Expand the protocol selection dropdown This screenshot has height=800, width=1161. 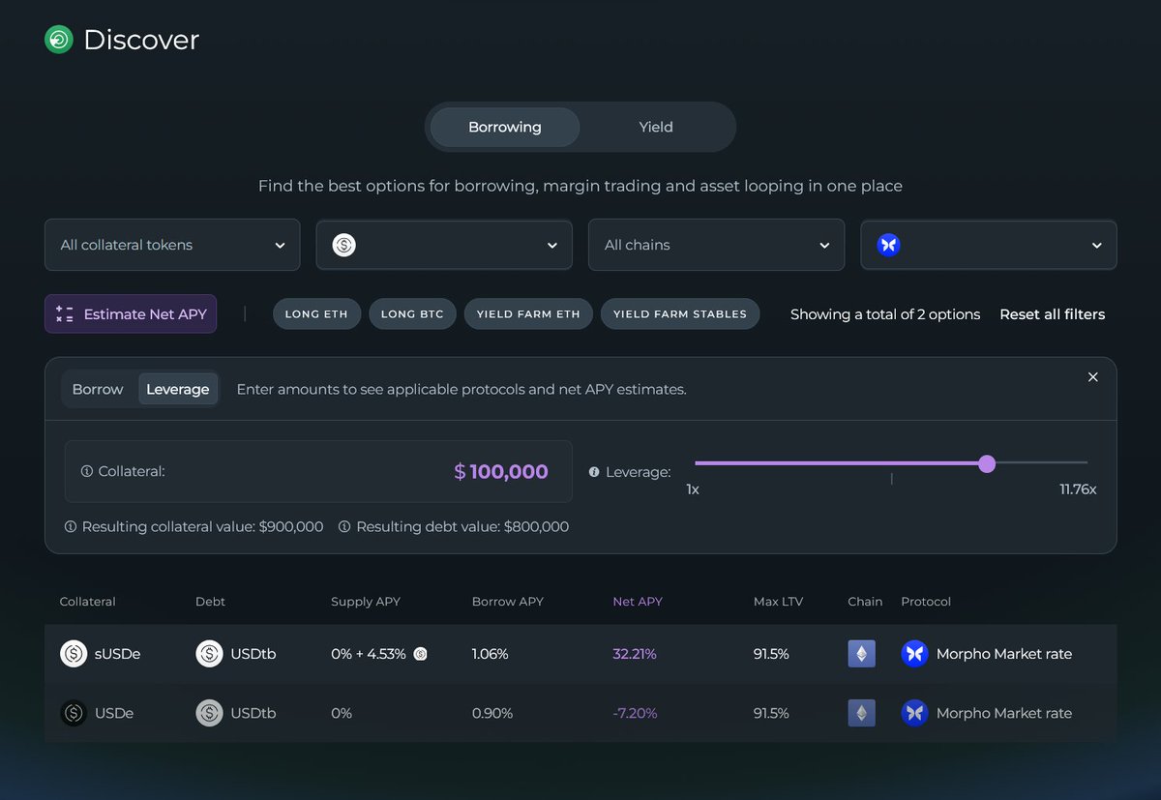988,245
